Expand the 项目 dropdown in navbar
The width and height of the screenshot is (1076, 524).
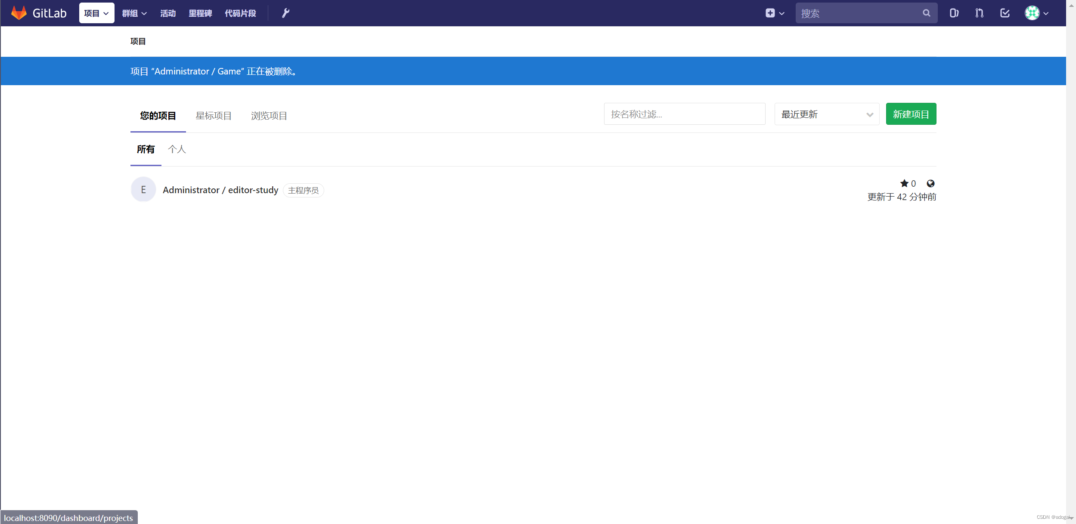(96, 13)
